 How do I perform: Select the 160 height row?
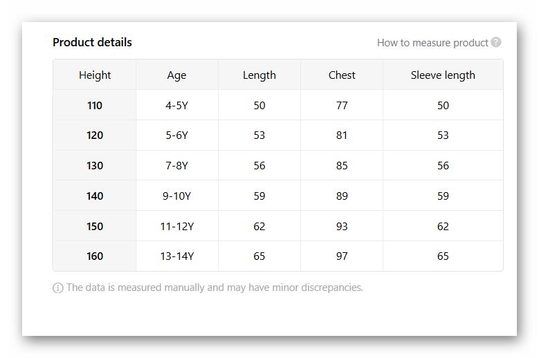pos(95,256)
